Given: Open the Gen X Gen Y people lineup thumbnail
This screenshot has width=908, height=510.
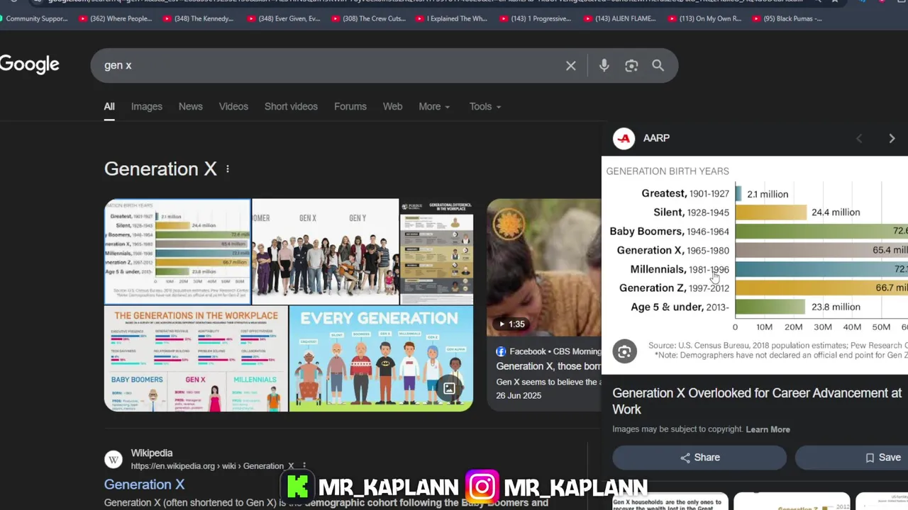Looking at the screenshot, I should 326,251.
